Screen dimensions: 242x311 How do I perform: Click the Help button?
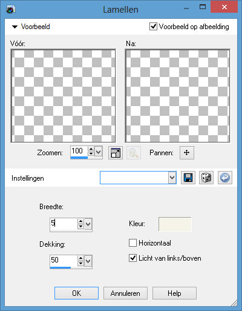pyautogui.click(x=174, y=293)
